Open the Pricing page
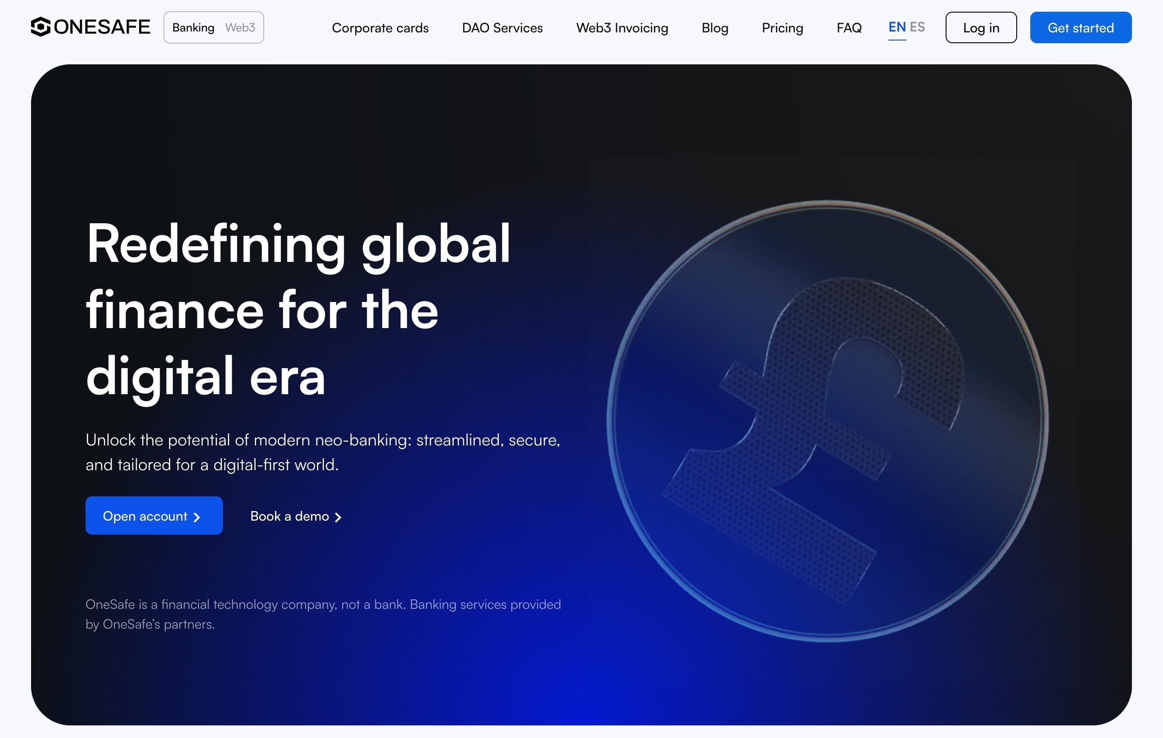Image resolution: width=1163 pixels, height=738 pixels. tap(782, 28)
